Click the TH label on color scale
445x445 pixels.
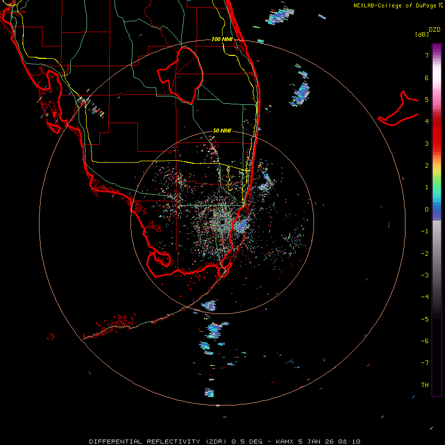425,385
